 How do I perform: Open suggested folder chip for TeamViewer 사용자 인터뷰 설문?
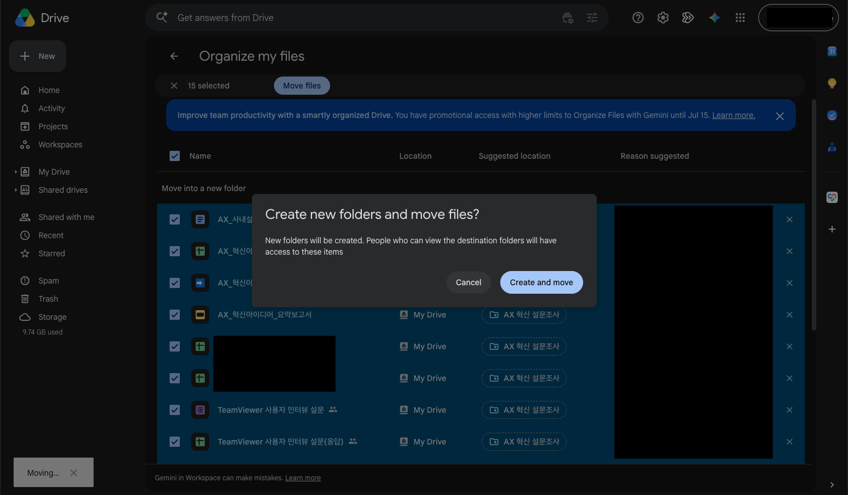[x=524, y=410]
